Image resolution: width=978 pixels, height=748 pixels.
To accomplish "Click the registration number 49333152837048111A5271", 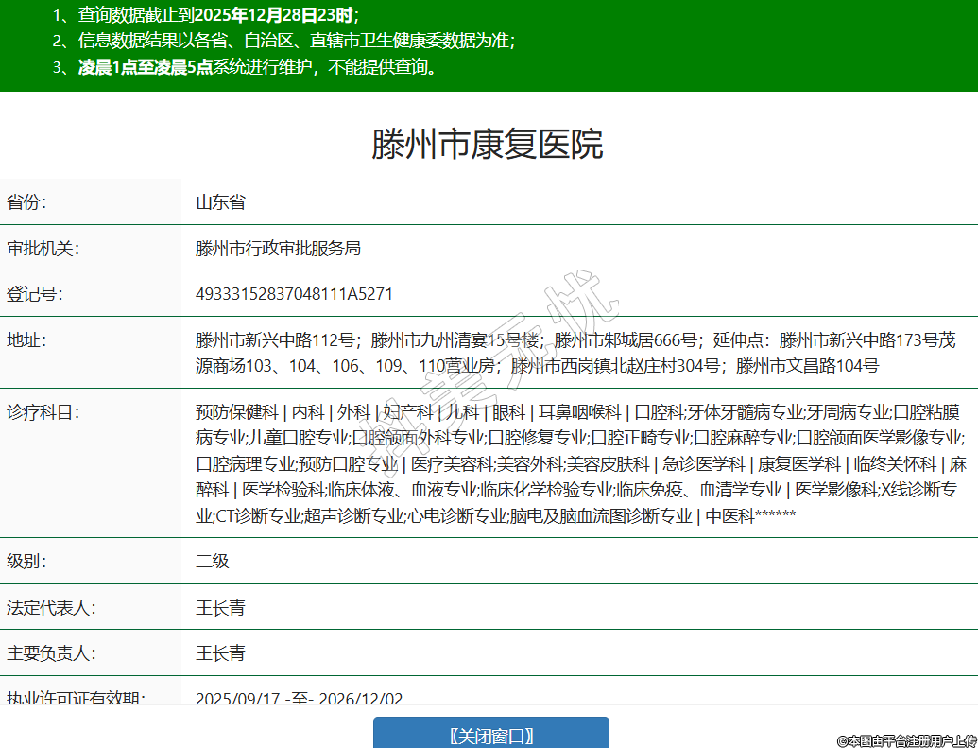I will tap(294, 294).
